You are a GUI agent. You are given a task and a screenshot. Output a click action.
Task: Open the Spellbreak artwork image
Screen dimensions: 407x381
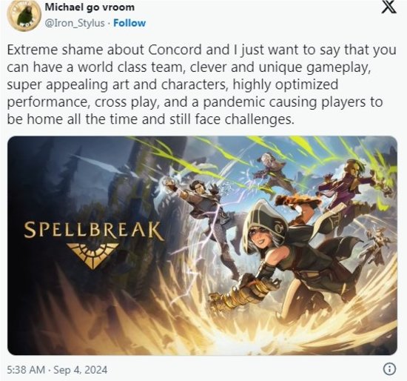click(x=202, y=245)
